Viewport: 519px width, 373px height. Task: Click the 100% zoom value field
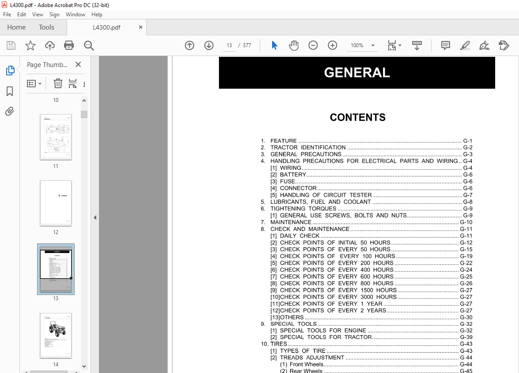coord(357,45)
